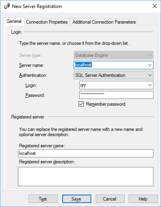Click the Help button
This screenshot has height=207, width=161.
click(x=143, y=199)
